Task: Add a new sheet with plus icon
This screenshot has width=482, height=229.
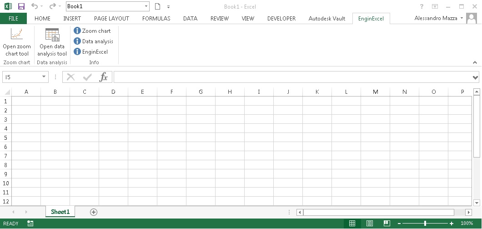Action: click(94, 212)
